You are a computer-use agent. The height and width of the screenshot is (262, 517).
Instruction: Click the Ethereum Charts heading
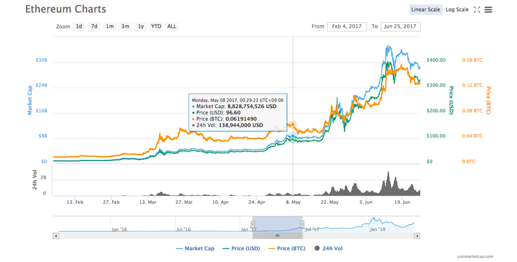tap(66, 9)
